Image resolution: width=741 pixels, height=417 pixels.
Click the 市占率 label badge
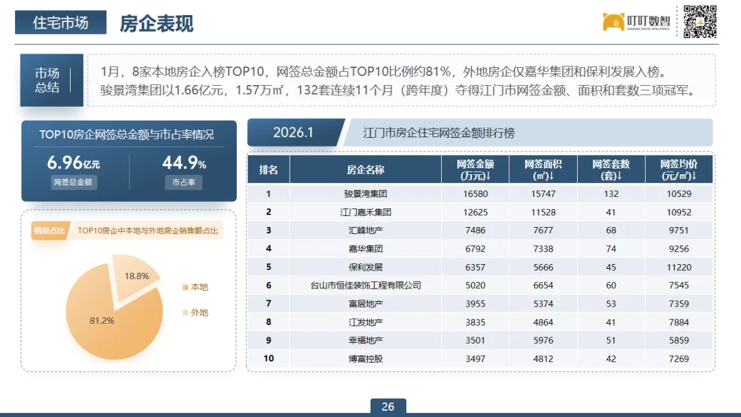point(183,182)
